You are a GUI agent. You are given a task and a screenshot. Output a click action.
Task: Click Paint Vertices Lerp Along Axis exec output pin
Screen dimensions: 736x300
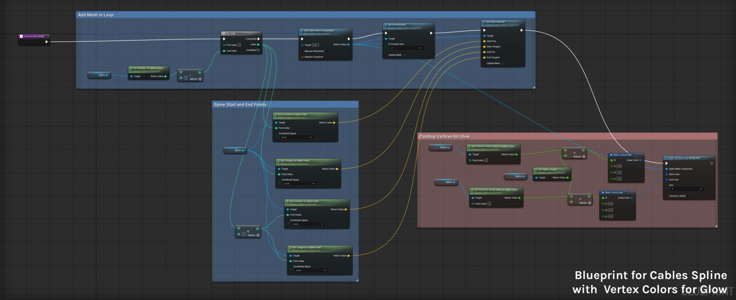pyautogui.click(x=712, y=163)
